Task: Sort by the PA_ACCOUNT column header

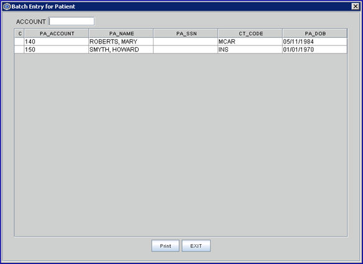Action: (57, 34)
